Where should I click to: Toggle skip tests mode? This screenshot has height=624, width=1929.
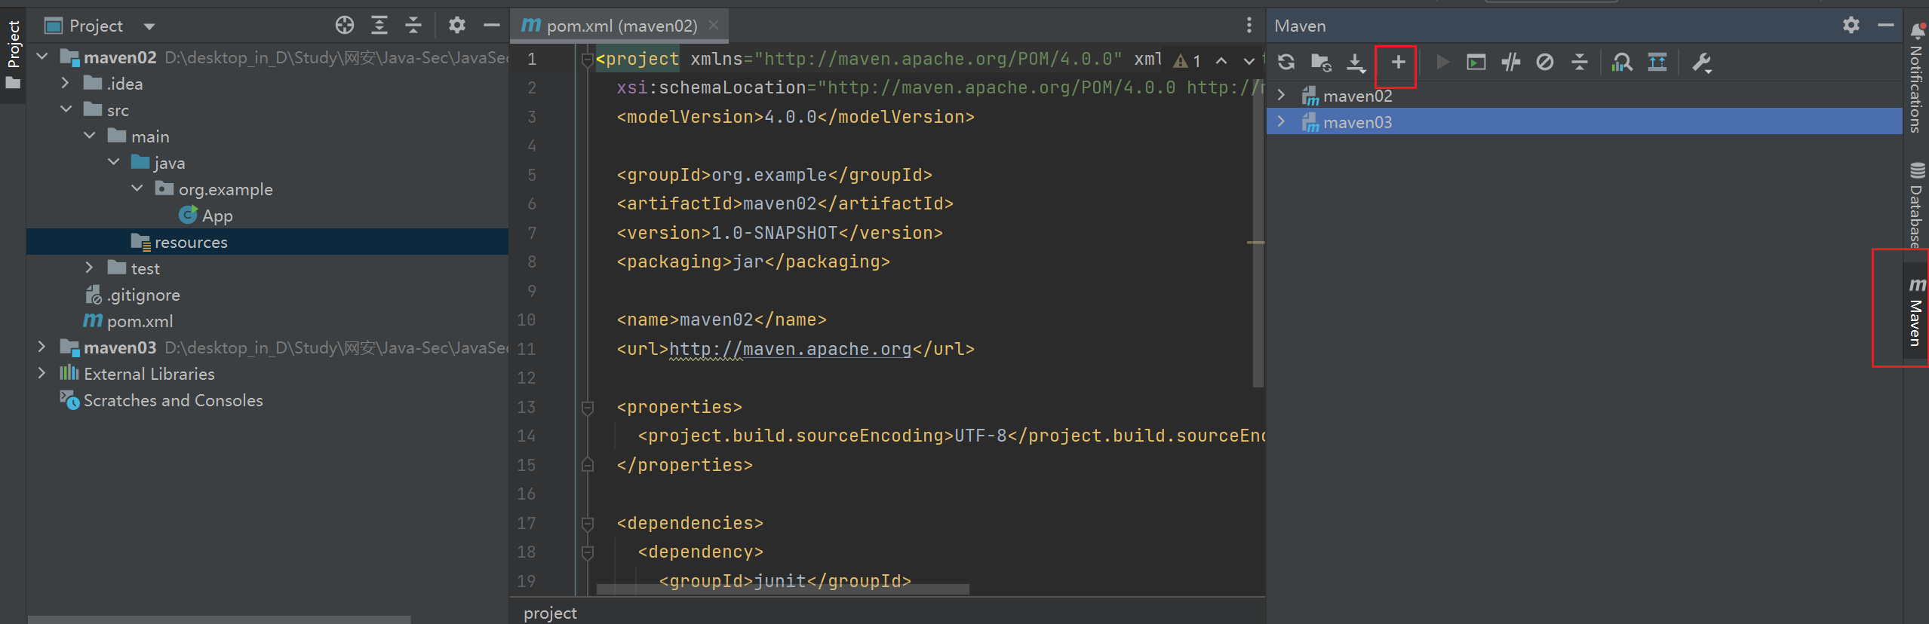point(1545,63)
